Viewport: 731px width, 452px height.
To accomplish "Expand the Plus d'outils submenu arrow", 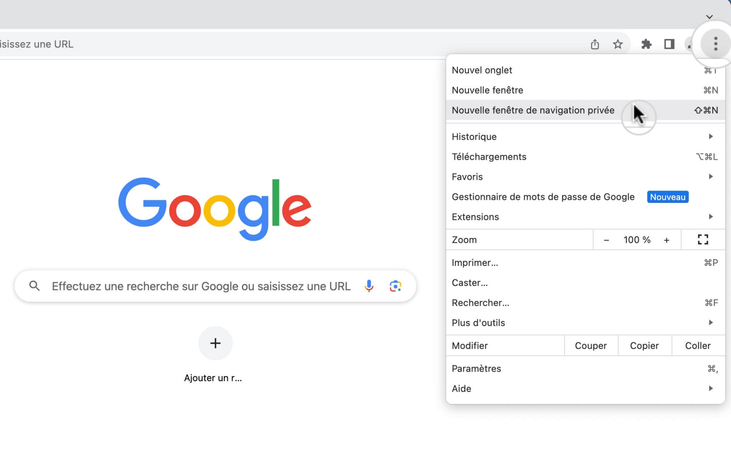I will 711,323.
